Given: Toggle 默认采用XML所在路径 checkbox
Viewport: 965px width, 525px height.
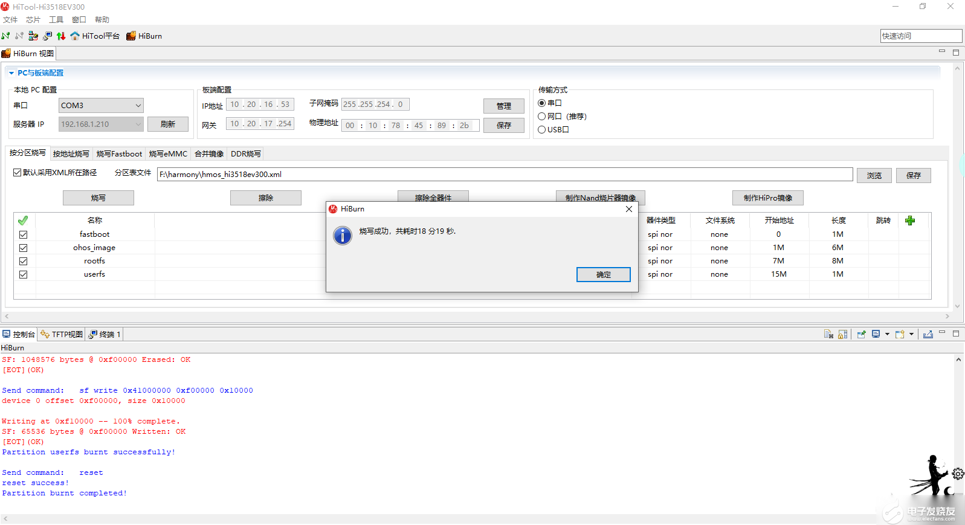Looking at the screenshot, I should (x=18, y=173).
